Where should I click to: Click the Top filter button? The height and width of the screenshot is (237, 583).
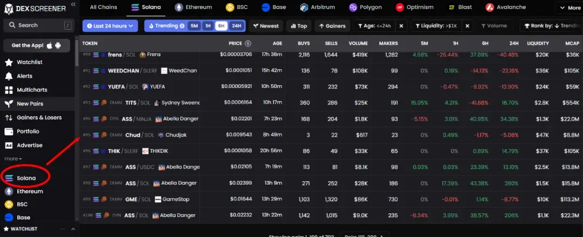point(299,26)
